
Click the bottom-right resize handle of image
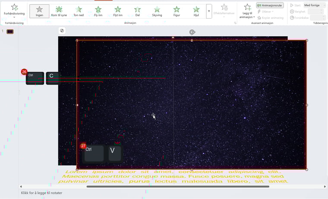click(x=307, y=170)
